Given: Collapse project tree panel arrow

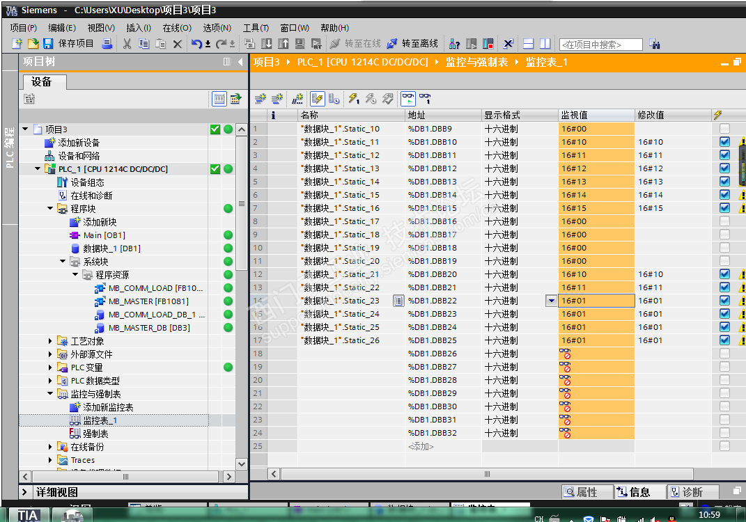Looking at the screenshot, I should pos(240,62).
